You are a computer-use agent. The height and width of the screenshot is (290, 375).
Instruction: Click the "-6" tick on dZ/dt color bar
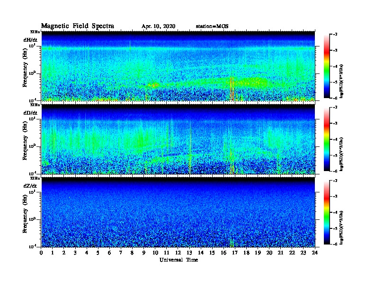point(336,244)
